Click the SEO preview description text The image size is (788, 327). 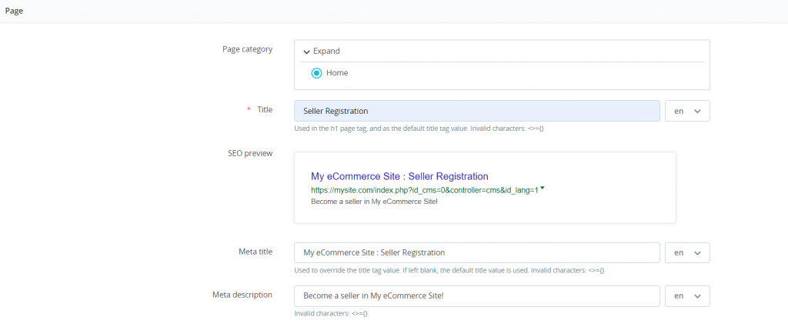374,202
